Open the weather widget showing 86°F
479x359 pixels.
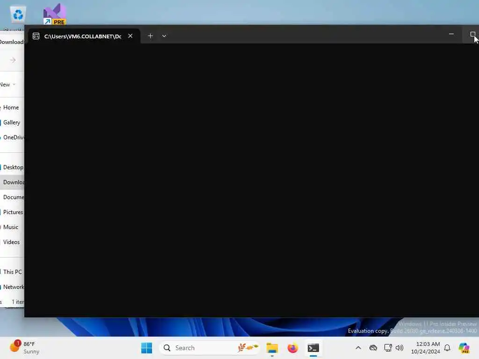point(24,348)
